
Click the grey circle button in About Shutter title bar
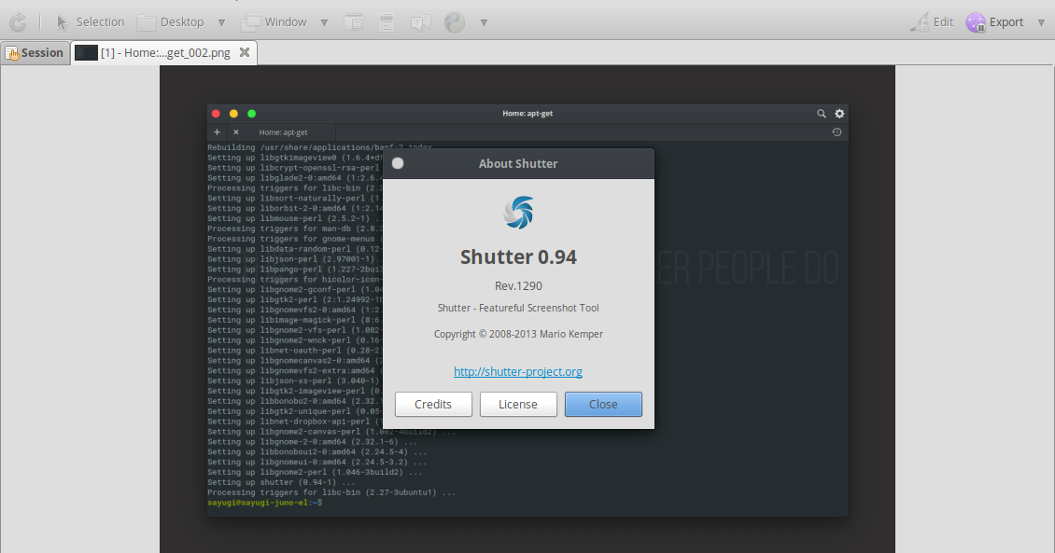(398, 163)
